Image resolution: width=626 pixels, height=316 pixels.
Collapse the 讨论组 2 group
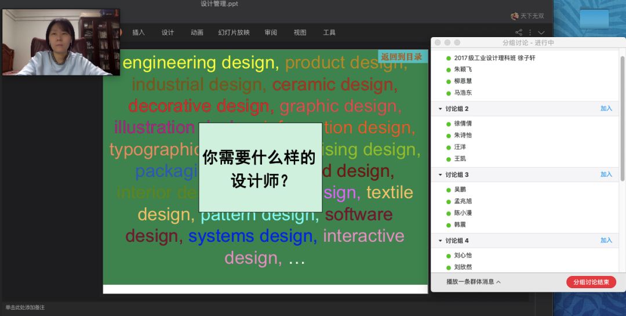439,109
